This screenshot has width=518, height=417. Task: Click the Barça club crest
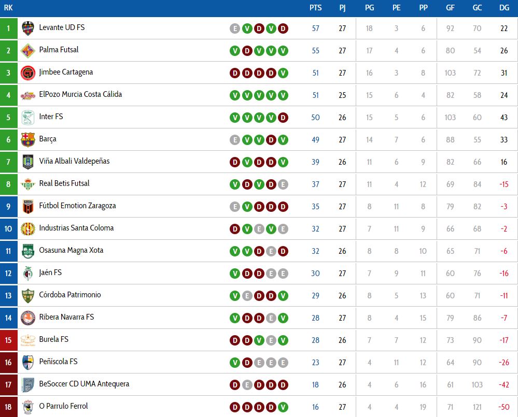[x=28, y=139]
